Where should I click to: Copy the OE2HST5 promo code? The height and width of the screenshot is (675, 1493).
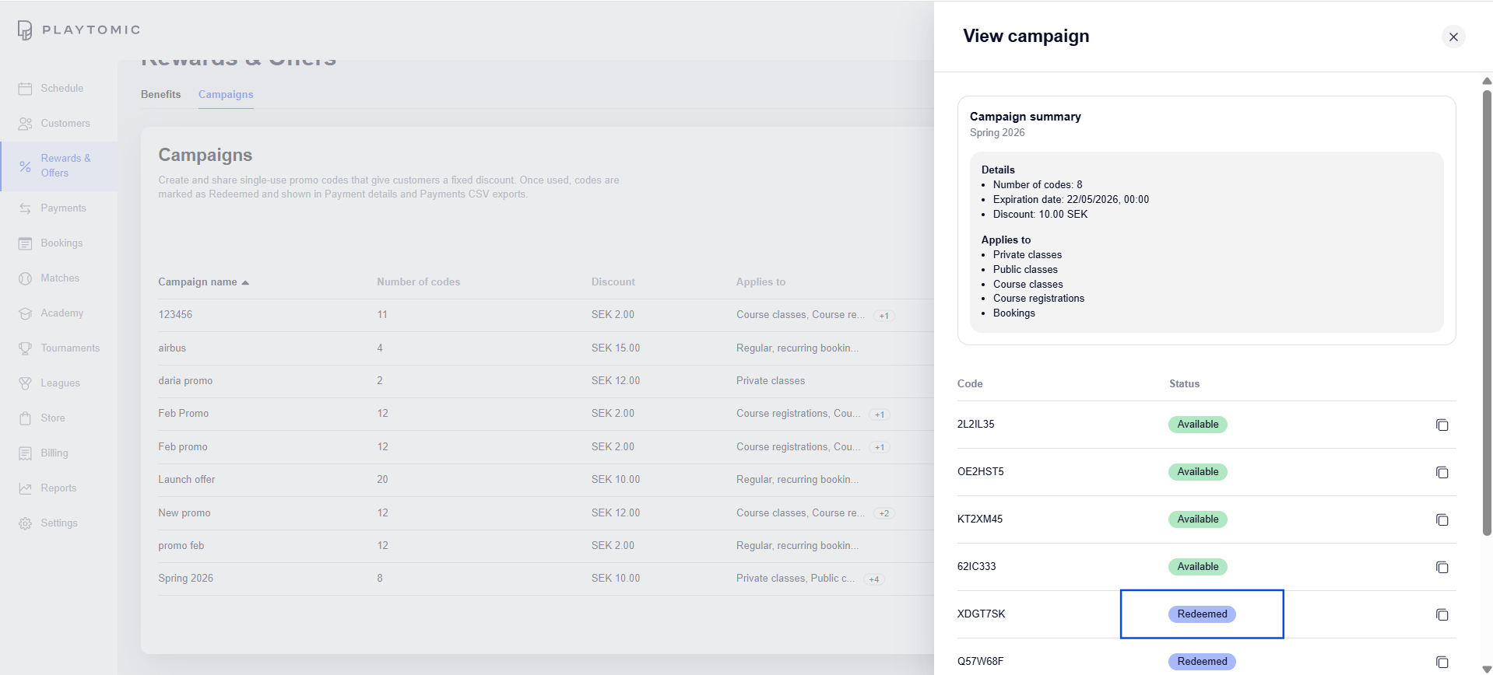(1442, 472)
